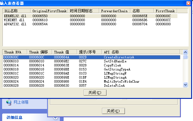Viewport: 193px width, 121px height.
Task: Sort by Thunk 值 column header
Action: click(x=65, y=52)
